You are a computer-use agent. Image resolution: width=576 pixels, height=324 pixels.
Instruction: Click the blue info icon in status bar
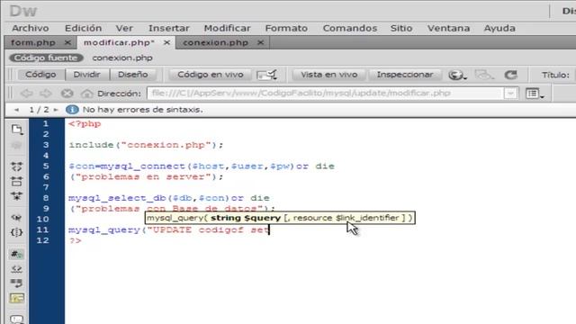(x=72, y=110)
